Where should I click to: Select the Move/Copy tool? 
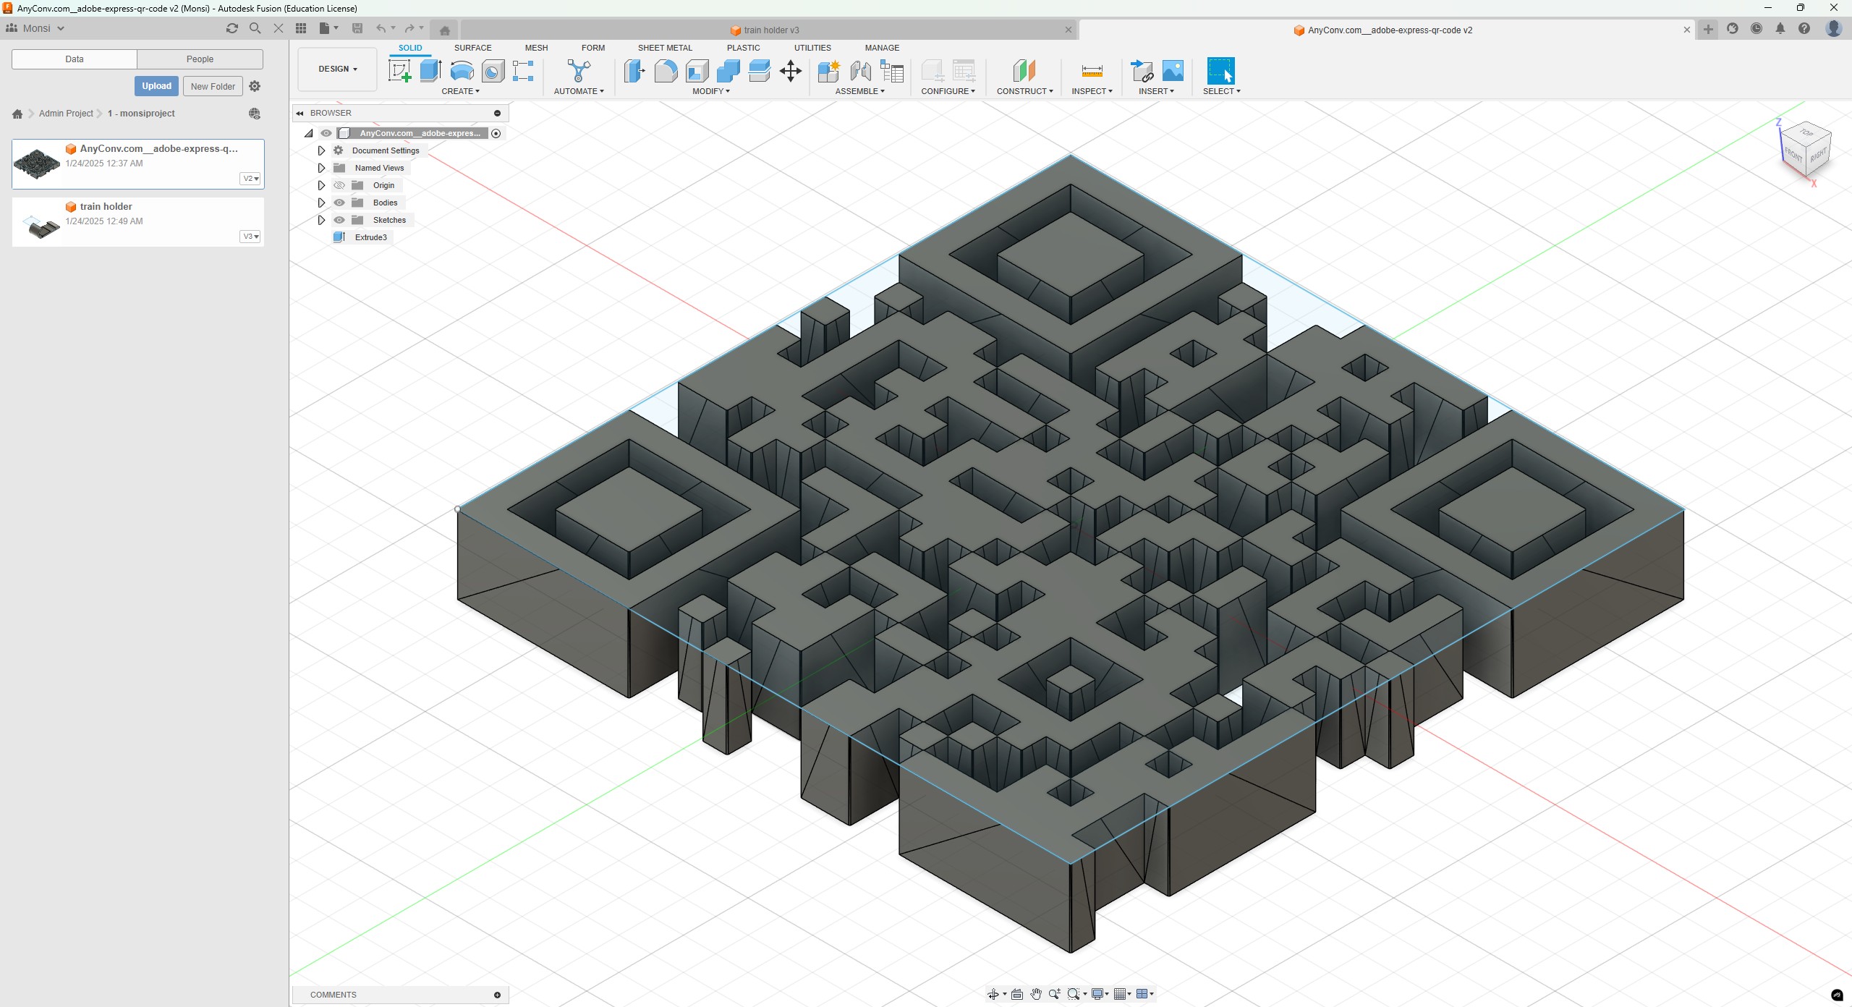point(791,71)
